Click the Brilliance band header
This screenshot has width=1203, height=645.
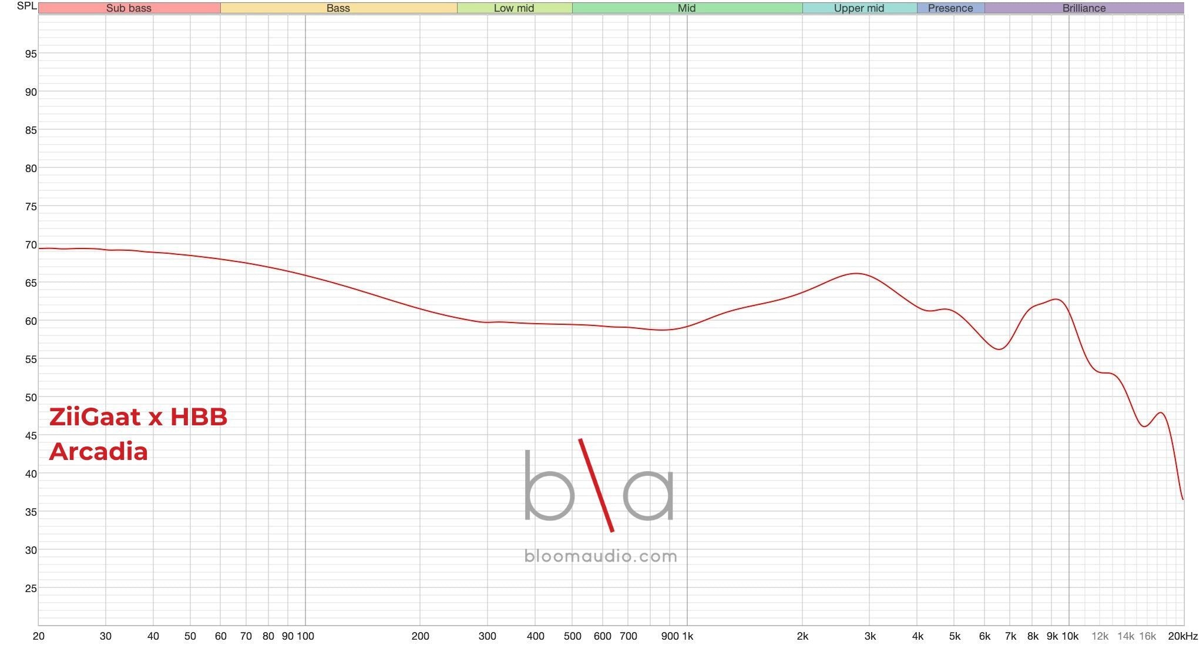pos(1084,8)
